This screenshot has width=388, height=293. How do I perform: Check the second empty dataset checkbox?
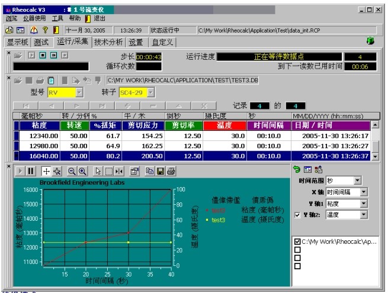[297, 257]
